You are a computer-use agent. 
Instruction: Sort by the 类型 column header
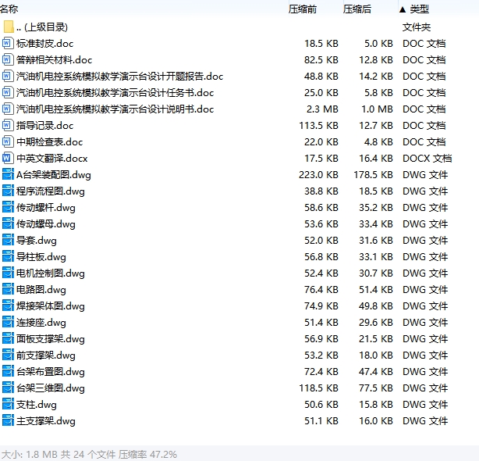(419, 9)
